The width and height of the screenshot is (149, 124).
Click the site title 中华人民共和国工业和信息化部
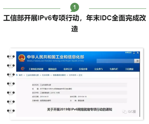pos(55,57)
